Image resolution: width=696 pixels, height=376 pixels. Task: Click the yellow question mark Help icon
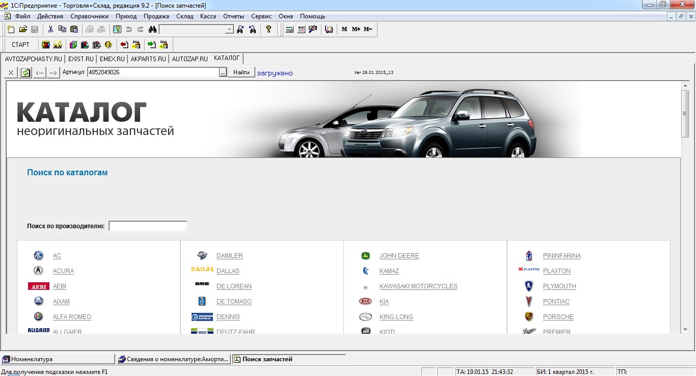pyautogui.click(x=269, y=30)
